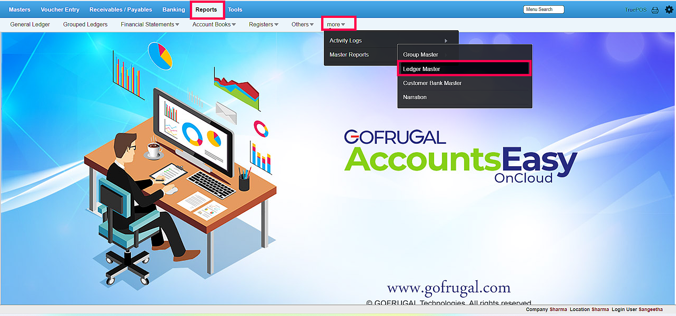
Task: Open the Voucher Entry menu
Action: click(60, 9)
